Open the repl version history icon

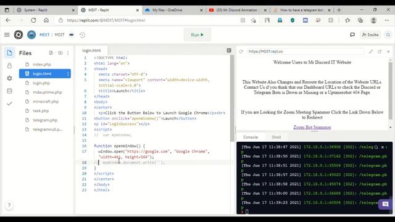[x=82, y=35]
